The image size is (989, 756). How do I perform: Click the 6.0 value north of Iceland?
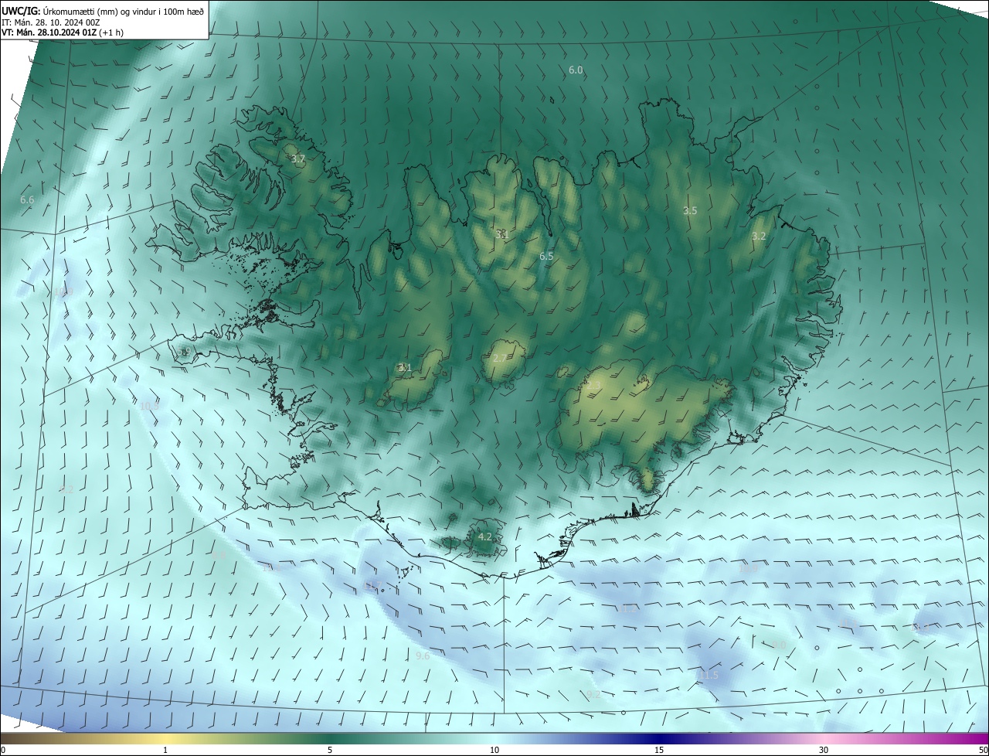[x=576, y=70]
